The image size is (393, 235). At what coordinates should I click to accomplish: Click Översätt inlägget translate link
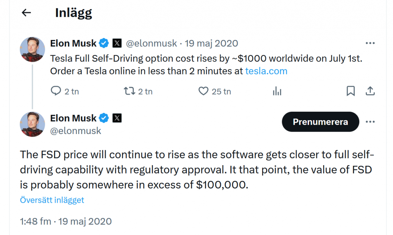pyautogui.click(x=52, y=200)
